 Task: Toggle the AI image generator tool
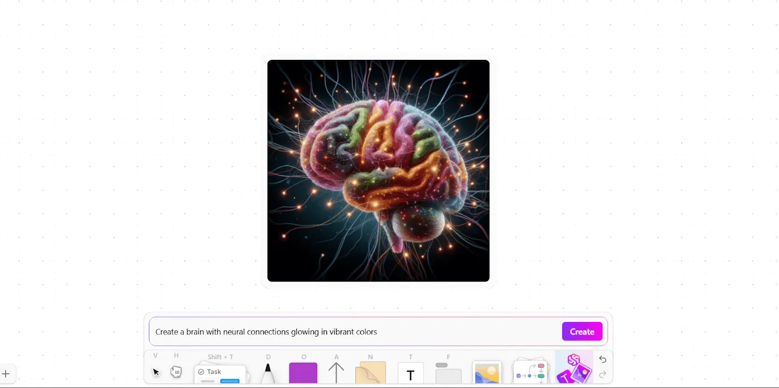[x=574, y=368]
